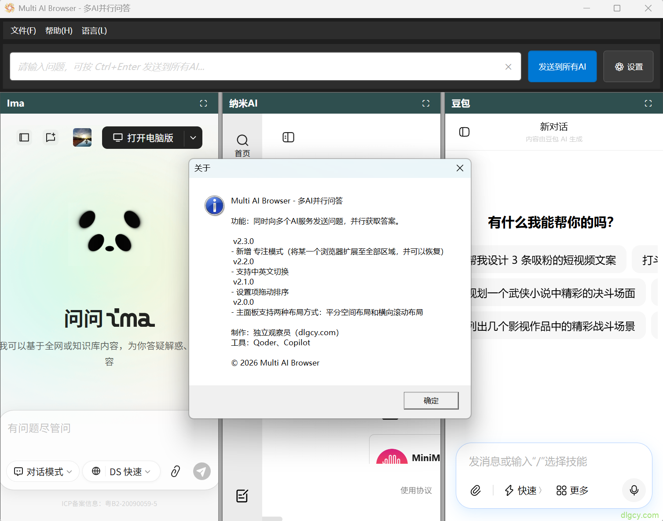Expand the 豆包 panel to focus mode
The height and width of the screenshot is (521, 663).
point(648,103)
